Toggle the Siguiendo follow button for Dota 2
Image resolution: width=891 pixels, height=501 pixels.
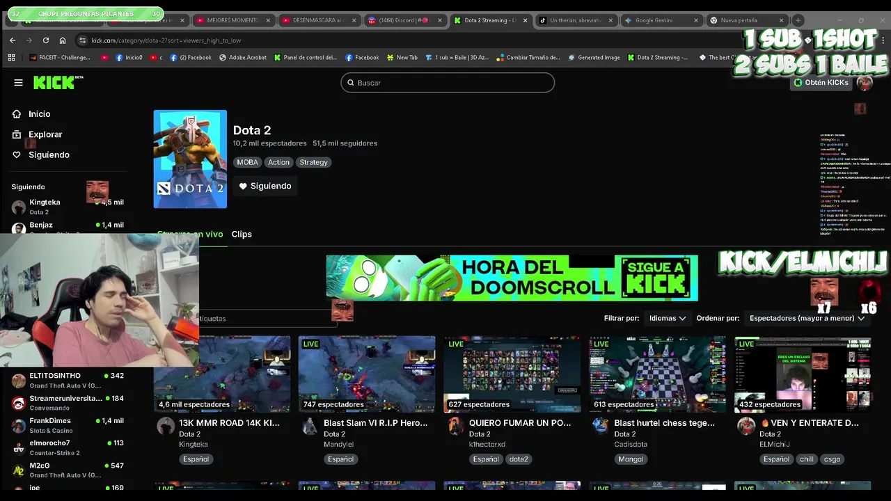pyautogui.click(x=265, y=186)
